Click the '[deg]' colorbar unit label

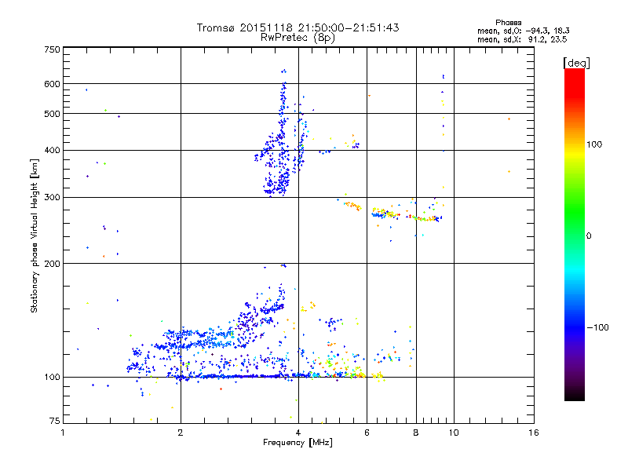pyautogui.click(x=576, y=63)
